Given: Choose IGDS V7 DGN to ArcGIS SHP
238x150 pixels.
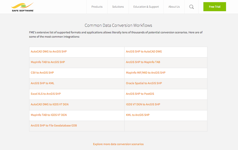Looking at the screenshot, I should tap(143, 104).
